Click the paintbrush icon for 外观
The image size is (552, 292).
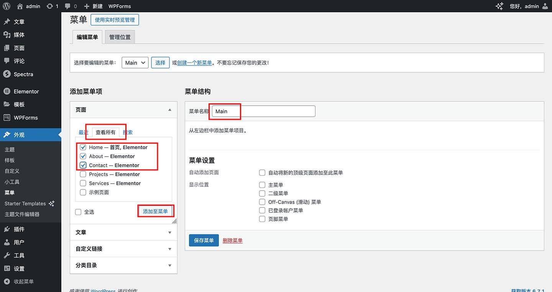point(7,135)
